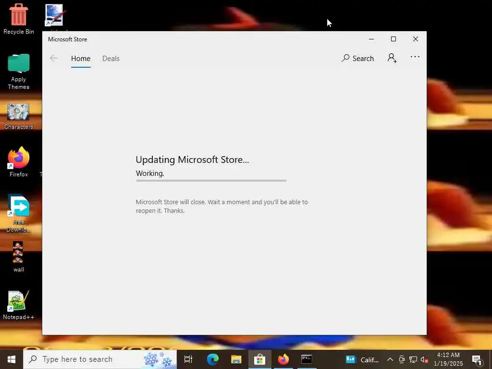The height and width of the screenshot is (369, 492).
Task: Minimize the Microsoft Store window
Action: click(x=371, y=39)
